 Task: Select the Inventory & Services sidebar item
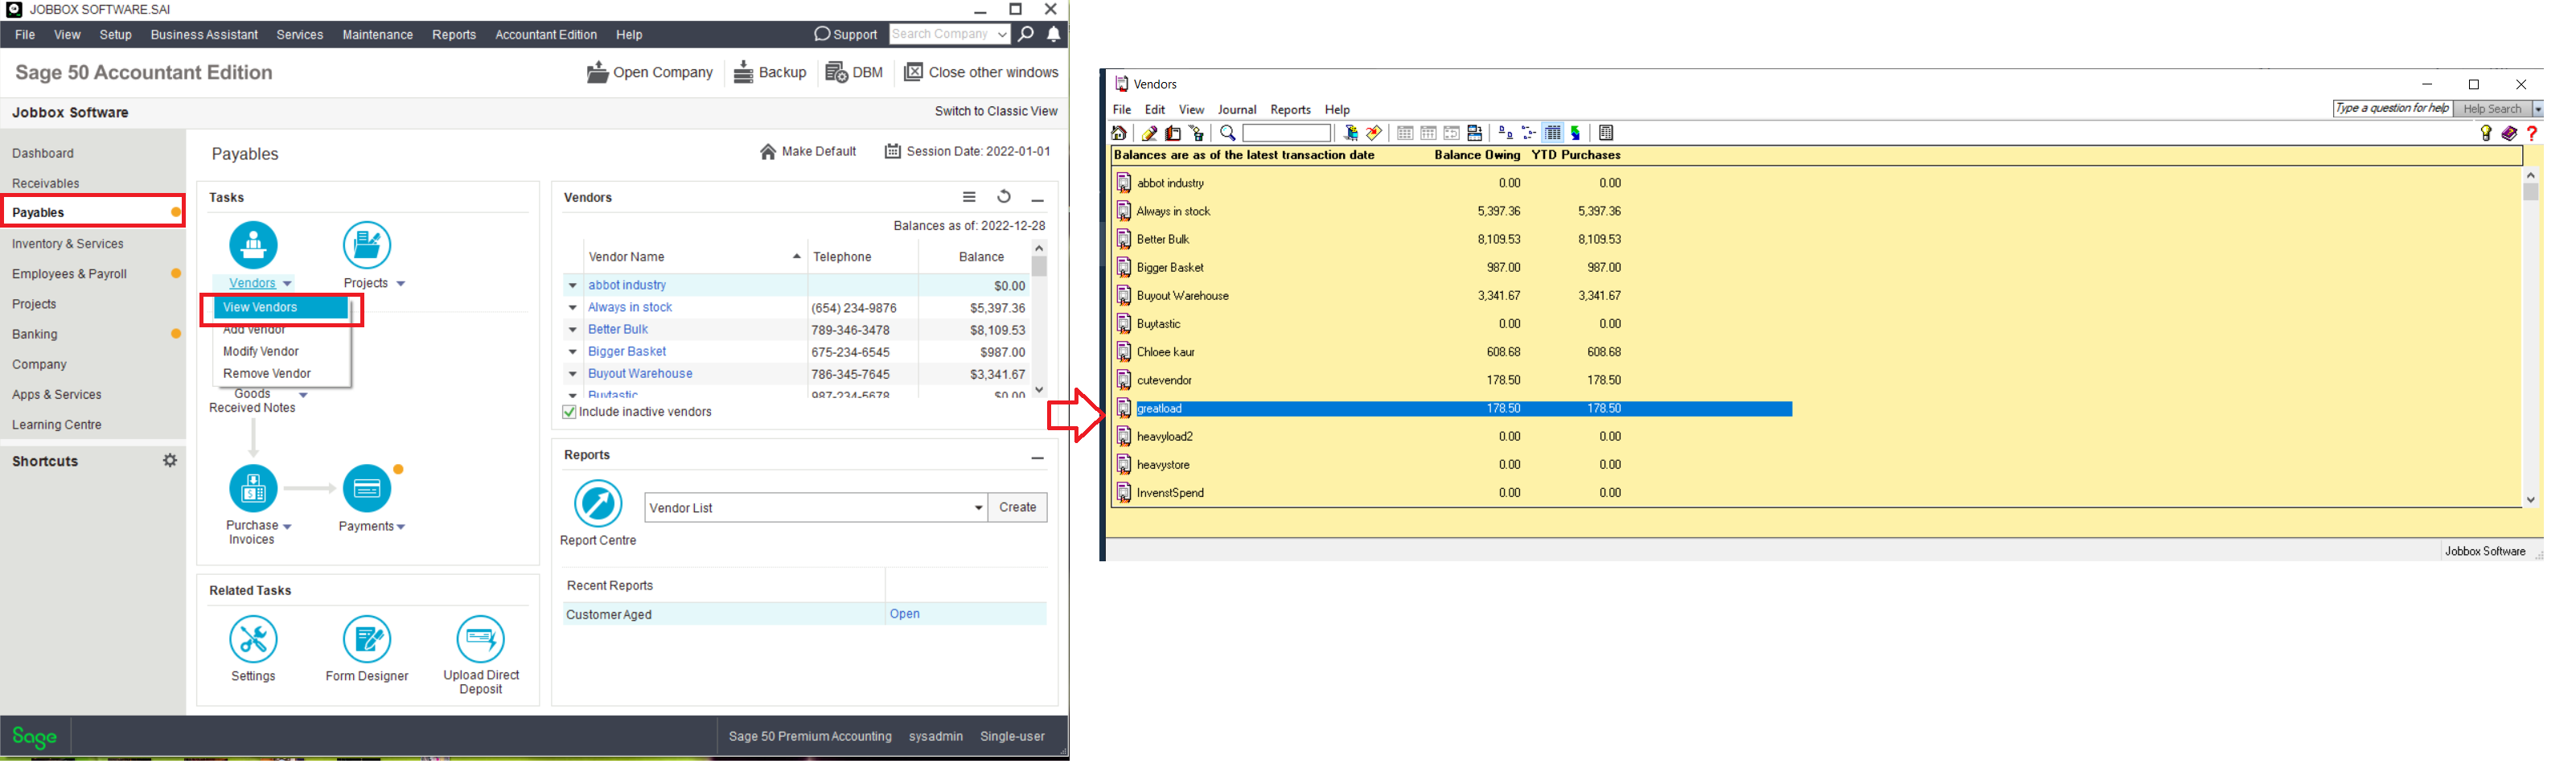click(x=68, y=245)
